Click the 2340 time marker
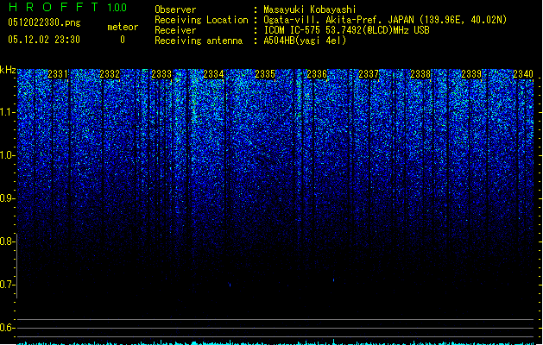 pos(523,74)
